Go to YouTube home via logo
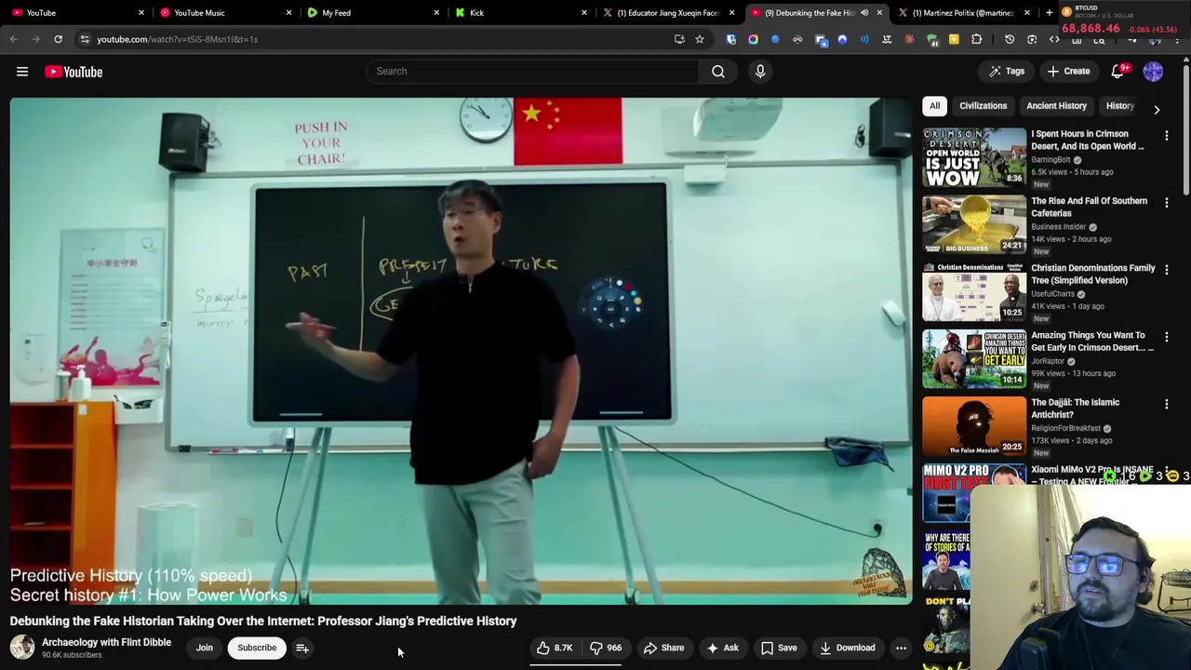The width and height of the screenshot is (1191, 670). pos(74,72)
